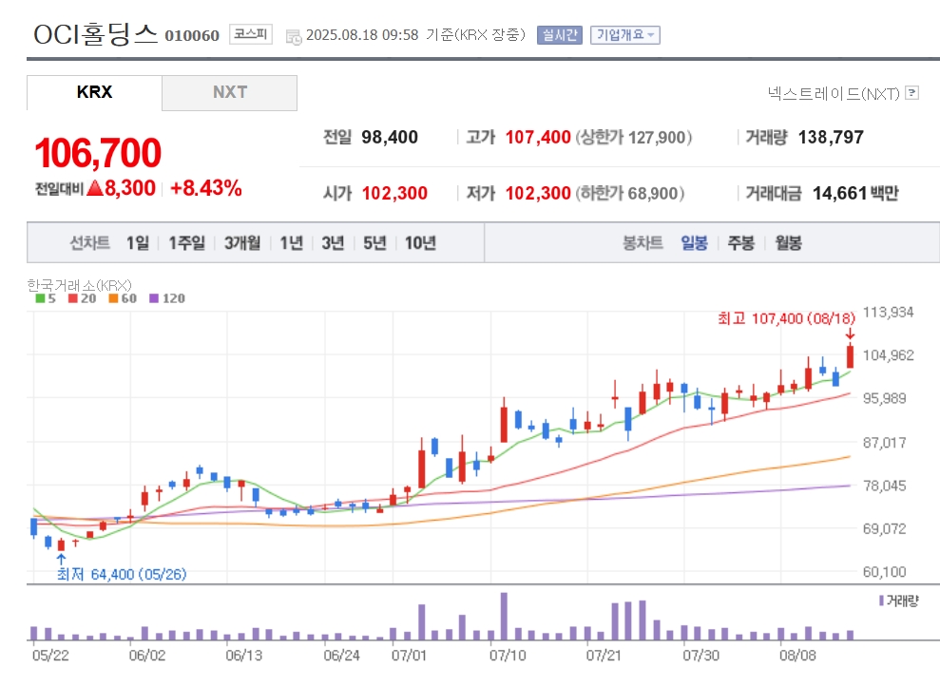
Task: Toggle the 실시간 real-time button
Action: (559, 35)
